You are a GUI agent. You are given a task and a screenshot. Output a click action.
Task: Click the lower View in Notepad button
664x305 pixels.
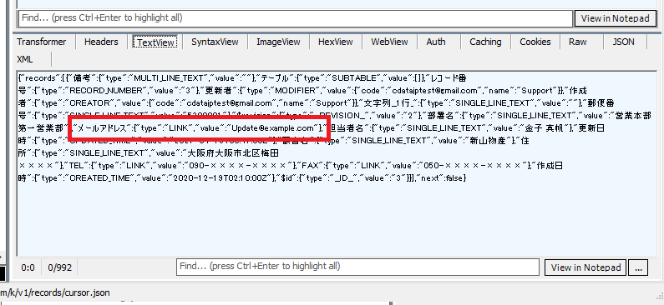[585, 267]
